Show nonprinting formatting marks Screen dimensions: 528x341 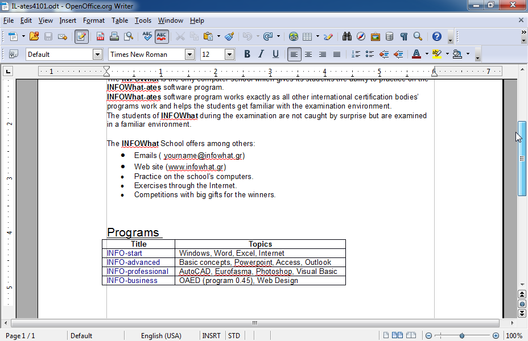pyautogui.click(x=403, y=36)
